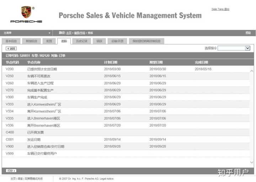Click the V250 planned date 2018/06/15

coord(112,76)
